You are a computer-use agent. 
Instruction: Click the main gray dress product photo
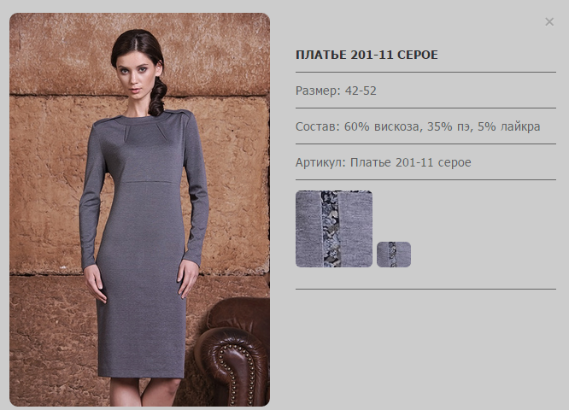(140, 210)
